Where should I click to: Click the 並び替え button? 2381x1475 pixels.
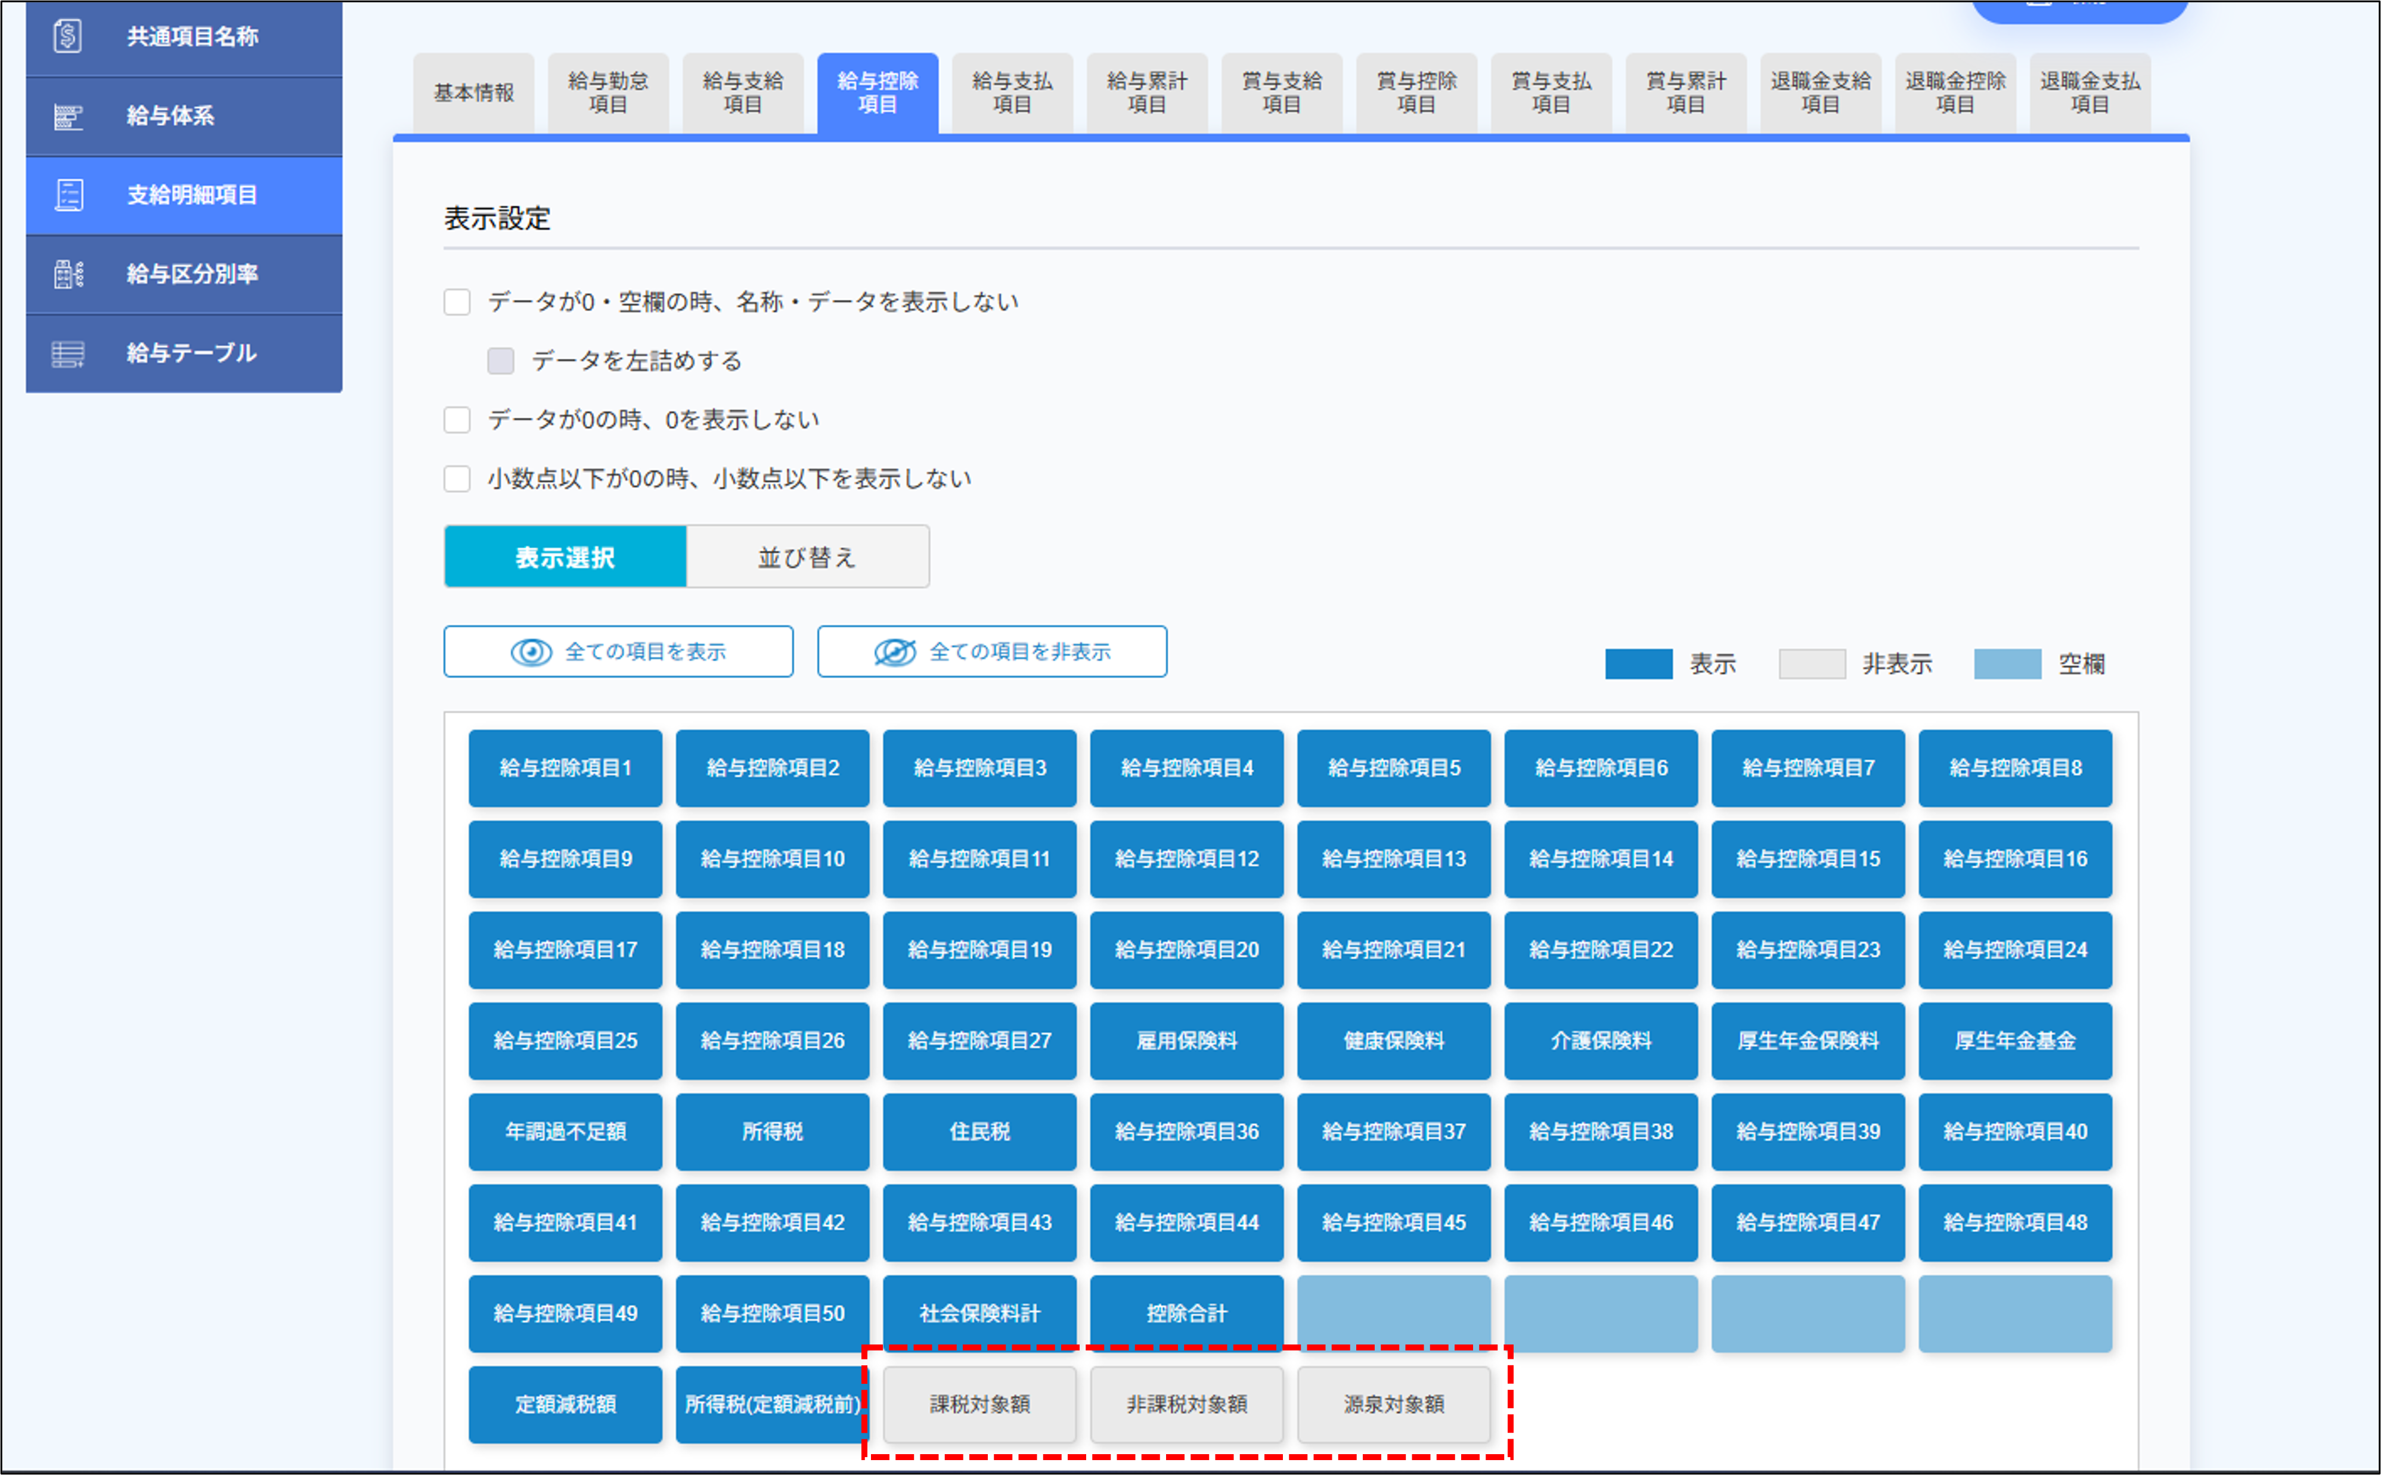tap(807, 556)
